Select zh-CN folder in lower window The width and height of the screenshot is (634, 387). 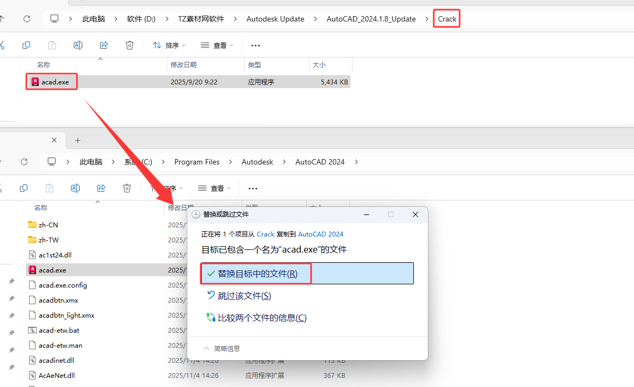pyautogui.click(x=43, y=225)
